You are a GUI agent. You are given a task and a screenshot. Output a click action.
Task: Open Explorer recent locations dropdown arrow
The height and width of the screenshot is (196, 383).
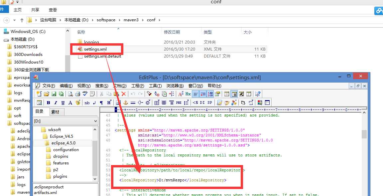click(14, 20)
